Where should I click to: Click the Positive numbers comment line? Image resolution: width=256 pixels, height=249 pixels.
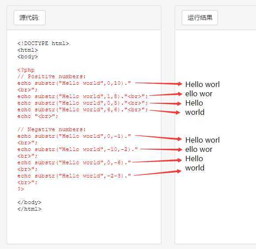tap(51, 76)
